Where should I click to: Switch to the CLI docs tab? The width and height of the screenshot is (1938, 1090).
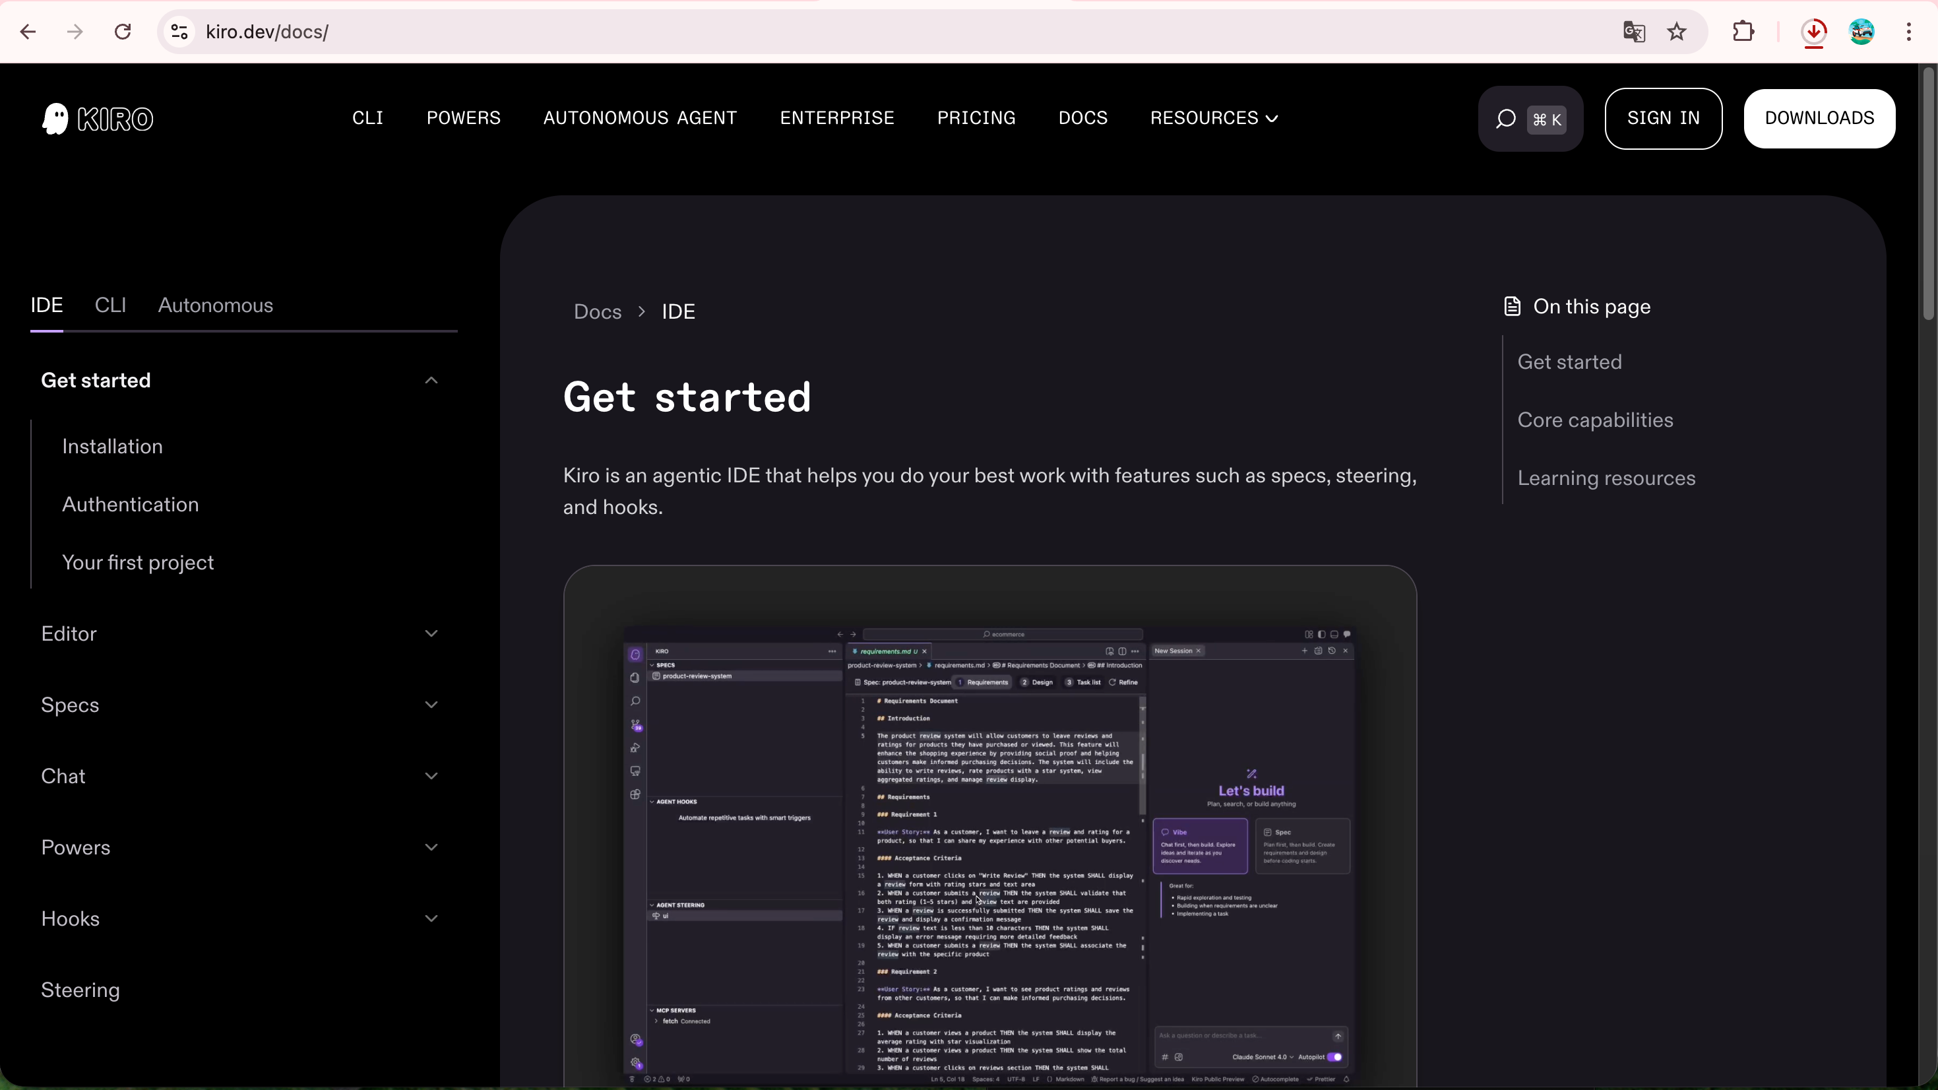[110, 305]
